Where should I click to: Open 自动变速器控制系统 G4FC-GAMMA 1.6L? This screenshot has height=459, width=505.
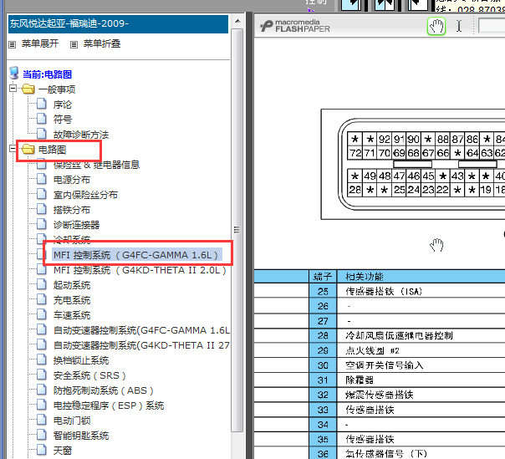pyautogui.click(x=141, y=330)
